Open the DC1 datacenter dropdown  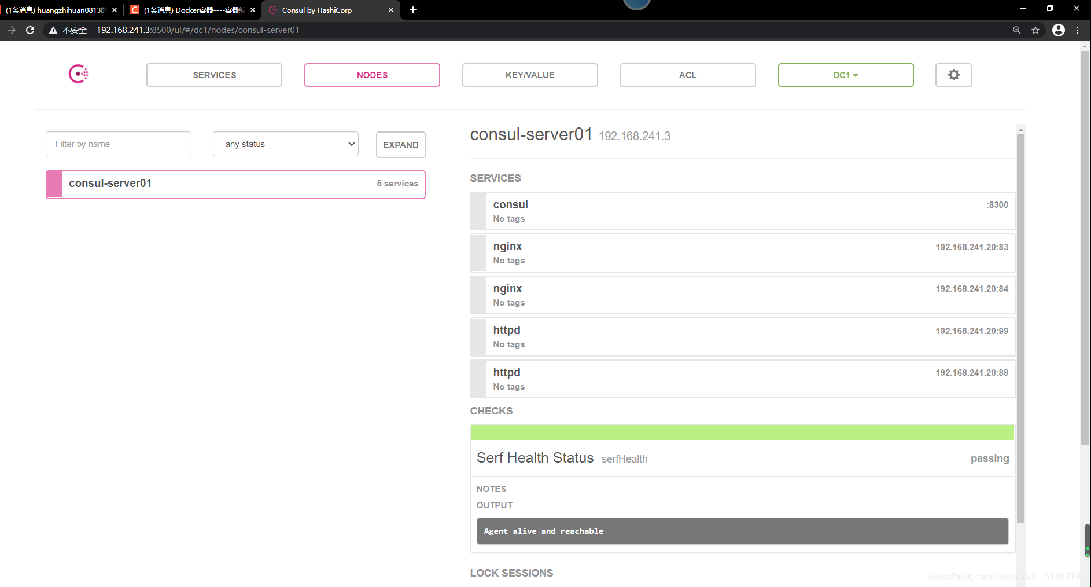846,75
